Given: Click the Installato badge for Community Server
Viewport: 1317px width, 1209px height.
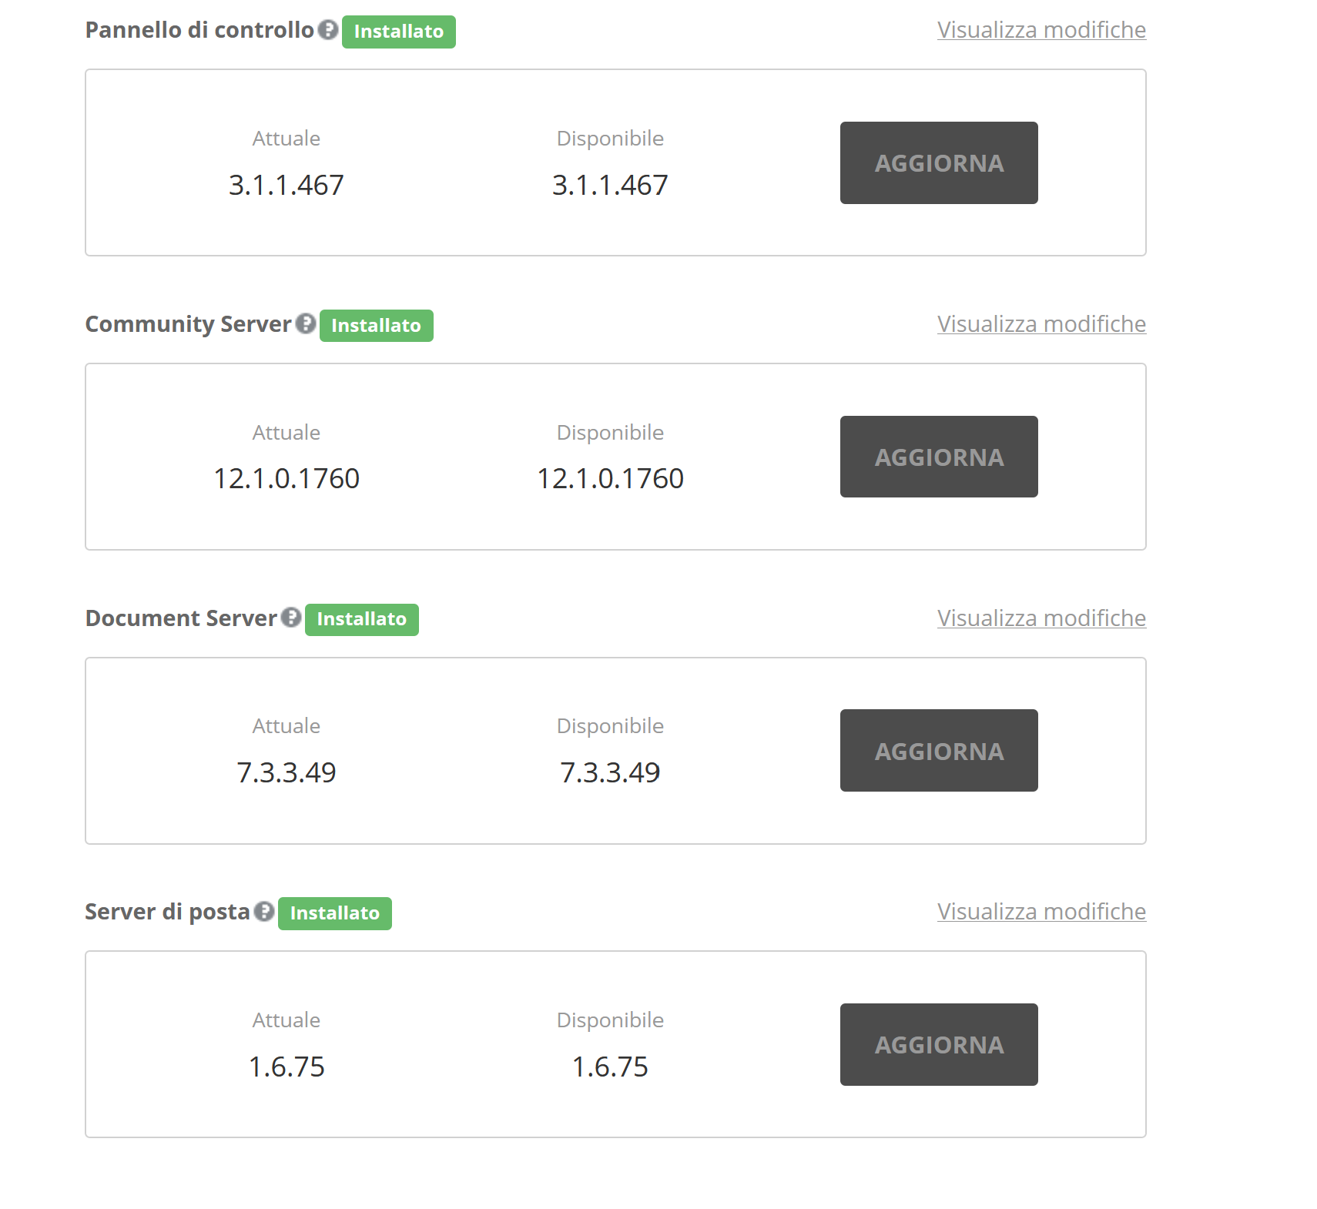Looking at the screenshot, I should 376,325.
